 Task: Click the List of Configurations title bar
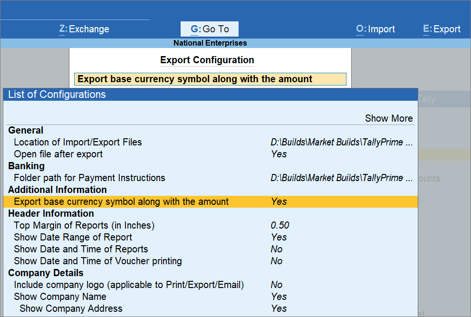tap(210, 95)
